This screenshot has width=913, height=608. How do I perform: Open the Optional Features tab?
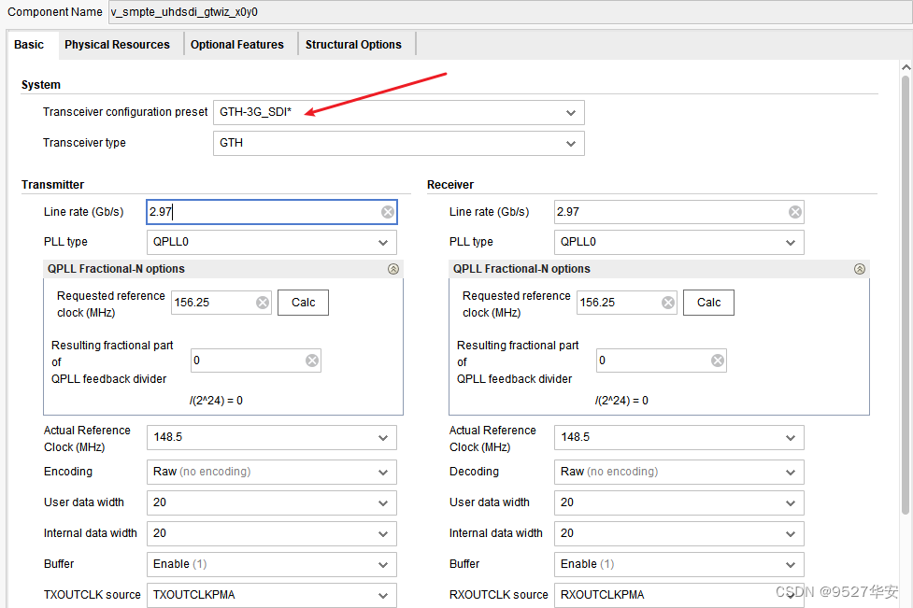click(x=237, y=45)
